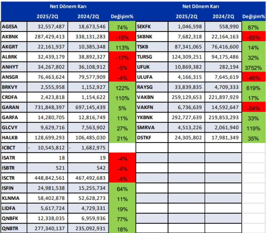Click the 3752% change cell for UFUK
Image resolution: width=266 pixels, height=233 pixels.
pos(254,67)
